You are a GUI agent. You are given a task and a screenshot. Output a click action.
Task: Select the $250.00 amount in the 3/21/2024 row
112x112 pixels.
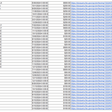[x=59, y=20]
